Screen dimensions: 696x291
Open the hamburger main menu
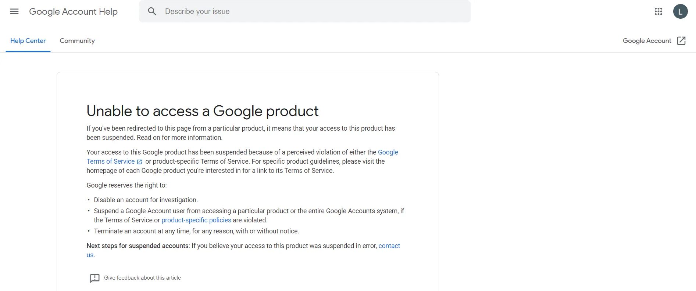[x=14, y=11]
